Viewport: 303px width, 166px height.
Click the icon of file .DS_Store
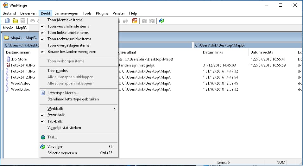(x=8, y=59)
